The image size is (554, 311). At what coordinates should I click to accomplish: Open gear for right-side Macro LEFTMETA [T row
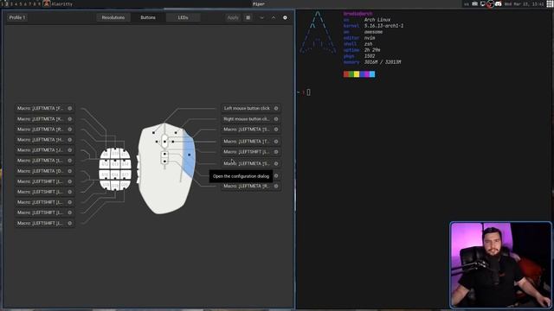click(276, 142)
